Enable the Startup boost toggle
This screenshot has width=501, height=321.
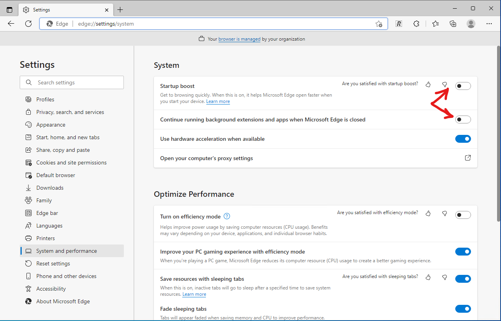463,86
